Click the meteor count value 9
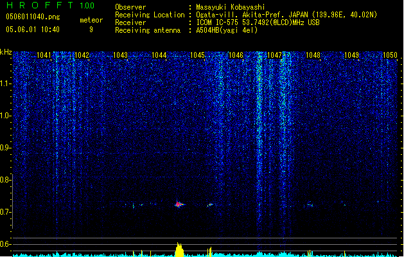 (x=91, y=30)
